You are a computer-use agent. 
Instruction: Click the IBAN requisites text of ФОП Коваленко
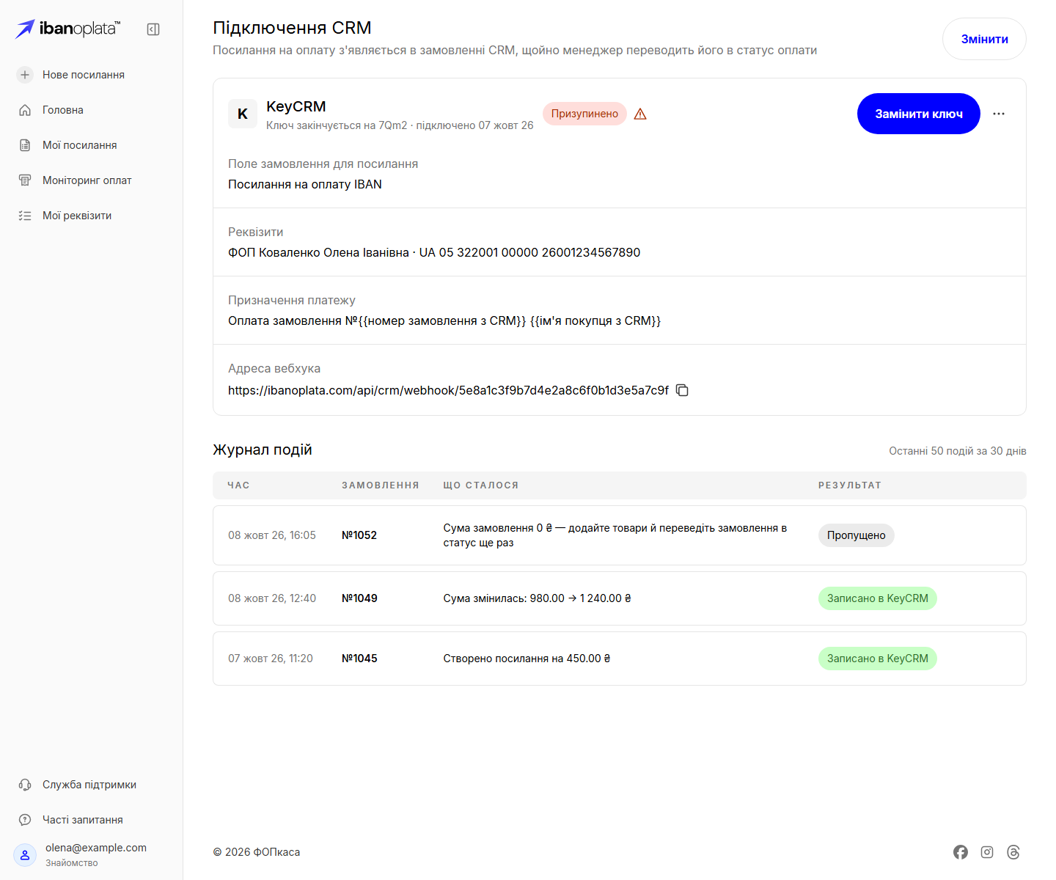(434, 252)
